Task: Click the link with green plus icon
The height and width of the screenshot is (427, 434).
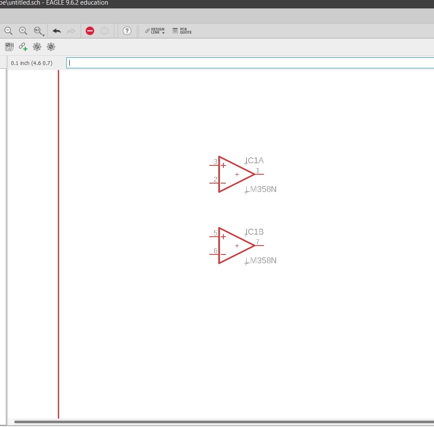Action: [x=23, y=47]
